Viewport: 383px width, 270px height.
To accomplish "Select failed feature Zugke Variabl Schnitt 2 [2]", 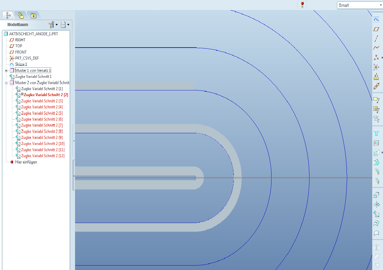I will click(x=46, y=95).
